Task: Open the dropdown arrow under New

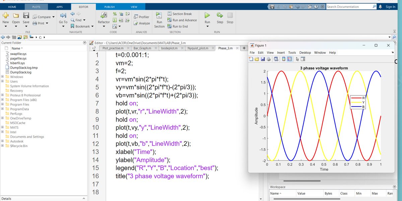Action: pyautogui.click(x=6, y=27)
